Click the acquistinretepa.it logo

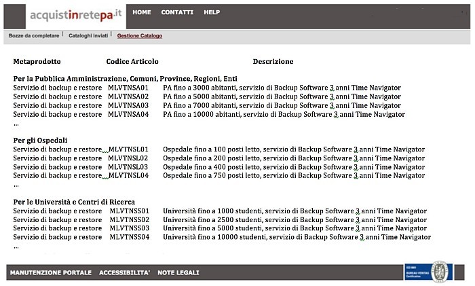click(76, 15)
